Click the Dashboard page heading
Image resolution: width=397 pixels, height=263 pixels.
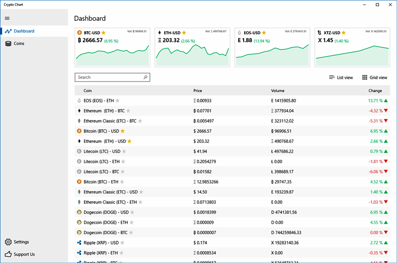click(x=90, y=18)
